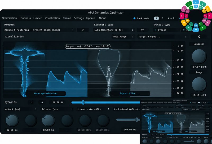Click Export FIED ... button
The width and height of the screenshot is (212, 144).
[x=130, y=94]
